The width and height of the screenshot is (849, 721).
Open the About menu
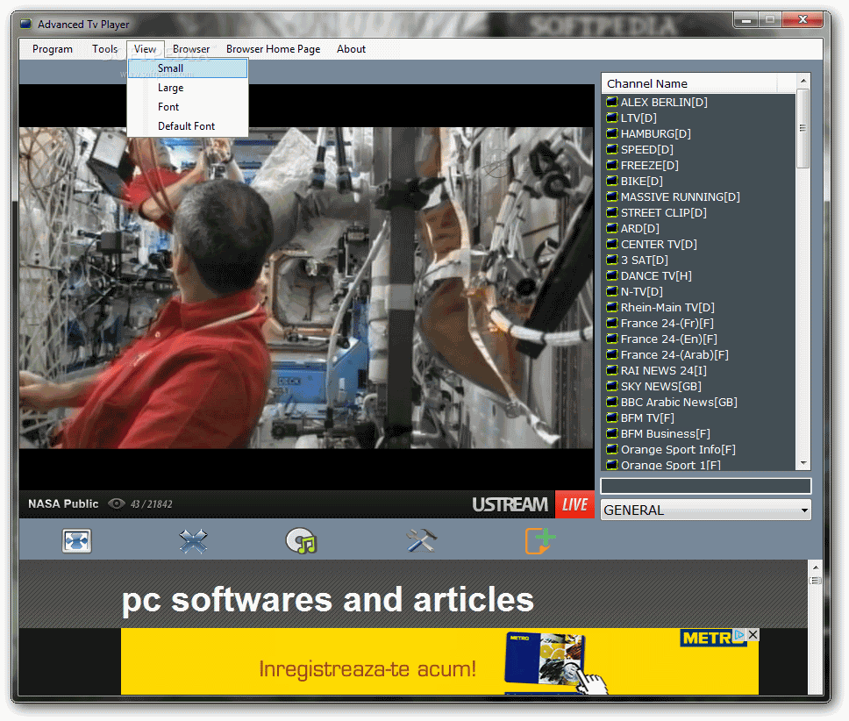(351, 49)
